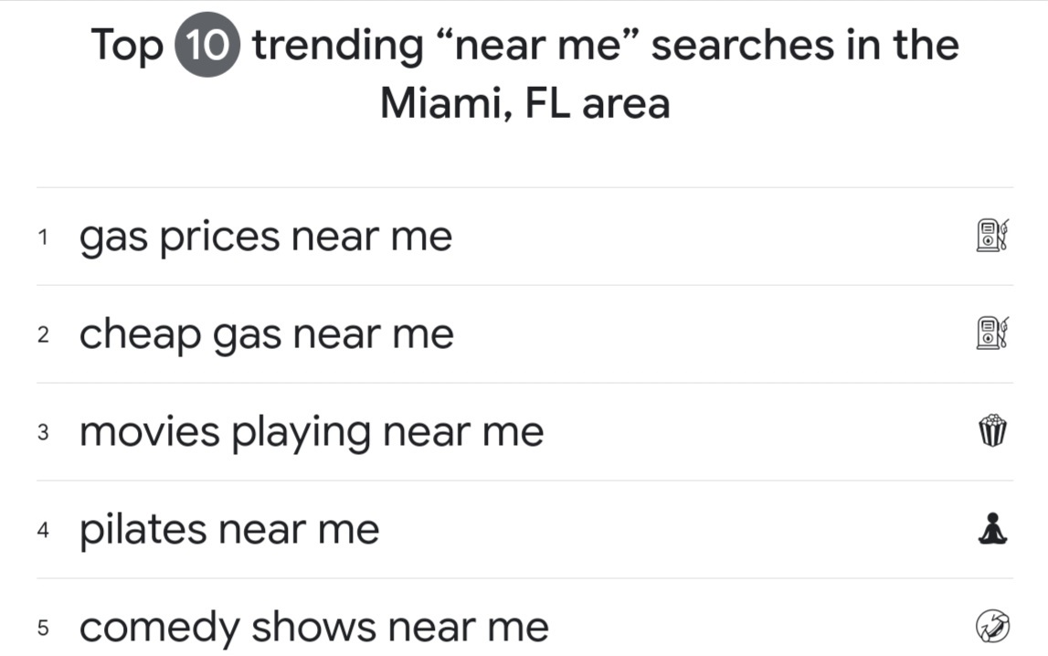Open the 'gas prices near me' search

(266, 238)
